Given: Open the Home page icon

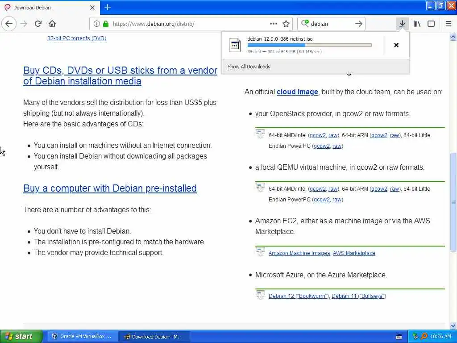Looking at the screenshot, I should point(52,24).
